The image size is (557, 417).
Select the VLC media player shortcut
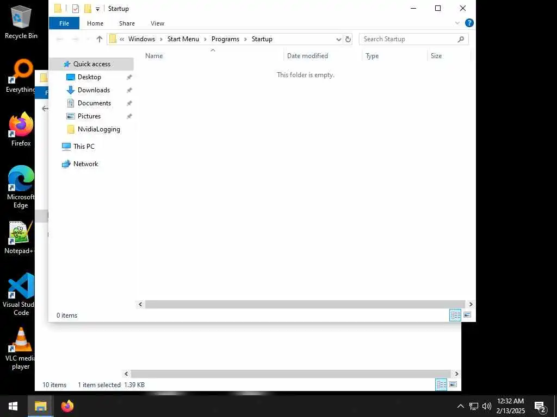pos(21,349)
